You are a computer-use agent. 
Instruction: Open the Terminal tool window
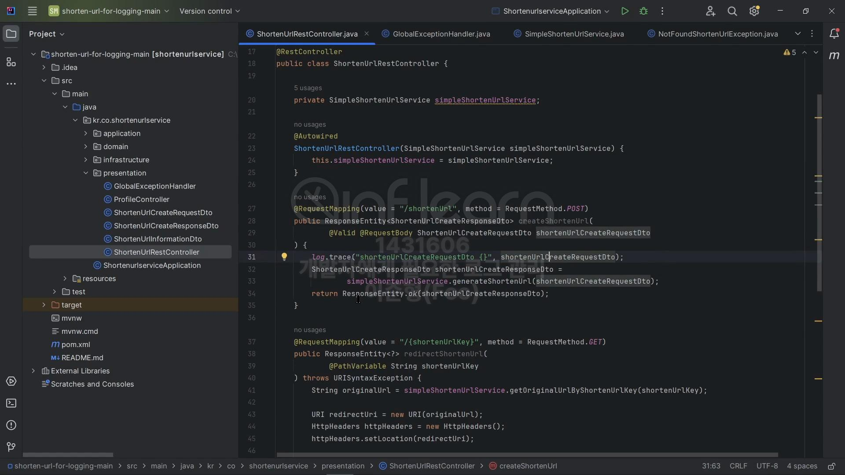click(x=11, y=403)
